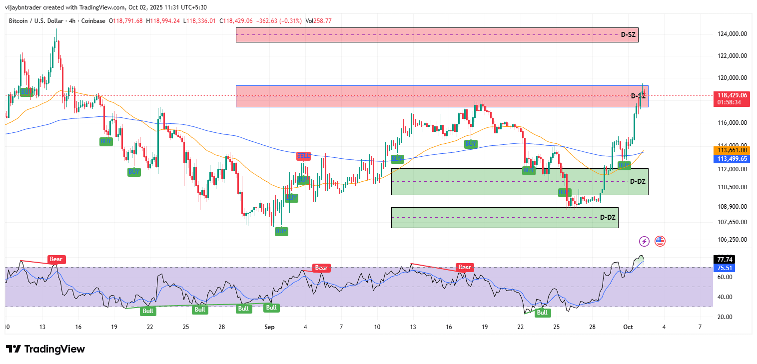Click the orange 113,661.00 moving average tag
The width and height of the screenshot is (757, 364).
732,150
